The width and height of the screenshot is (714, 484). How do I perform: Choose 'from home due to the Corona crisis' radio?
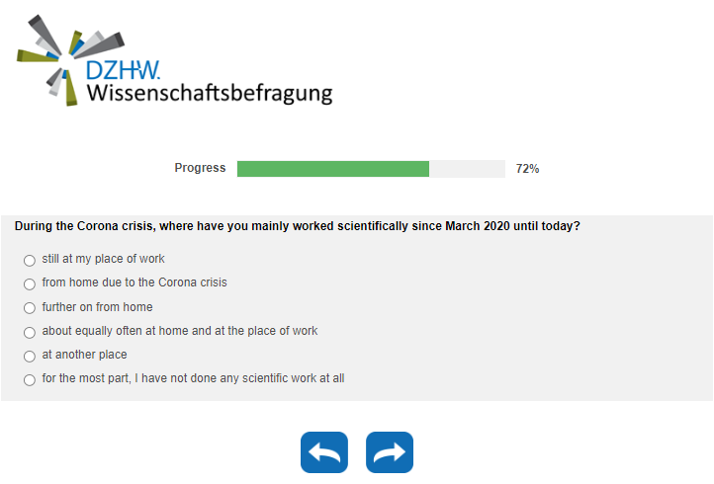30,283
